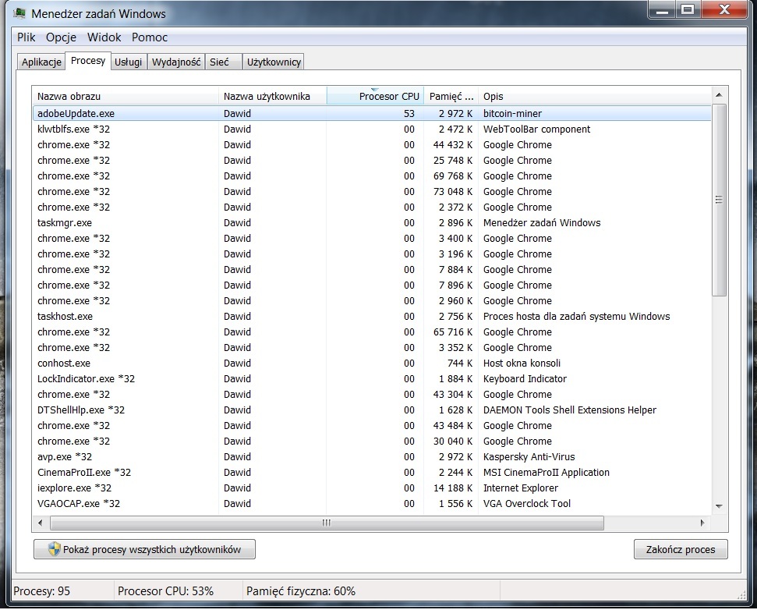Click the 69 768 K memory value
Image resolution: width=757 pixels, height=610 pixels.
(453, 176)
